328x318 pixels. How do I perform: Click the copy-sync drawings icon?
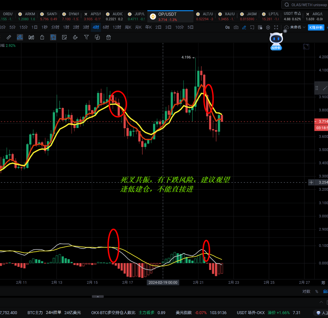pyautogui.click(x=97, y=37)
